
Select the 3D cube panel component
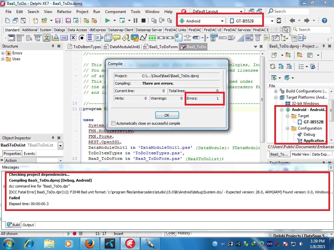click(x=108, y=38)
